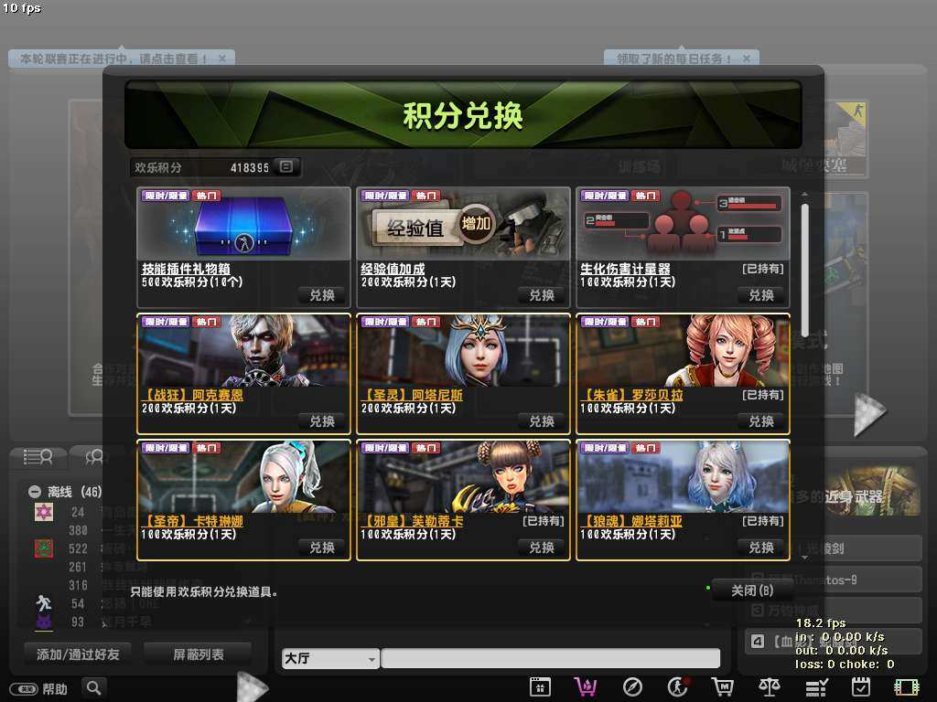Image resolution: width=937 pixels, height=702 pixels.
Task: Switch to the group members tab
Action: (94, 456)
